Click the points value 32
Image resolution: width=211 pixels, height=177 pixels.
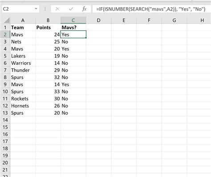coord(48,77)
